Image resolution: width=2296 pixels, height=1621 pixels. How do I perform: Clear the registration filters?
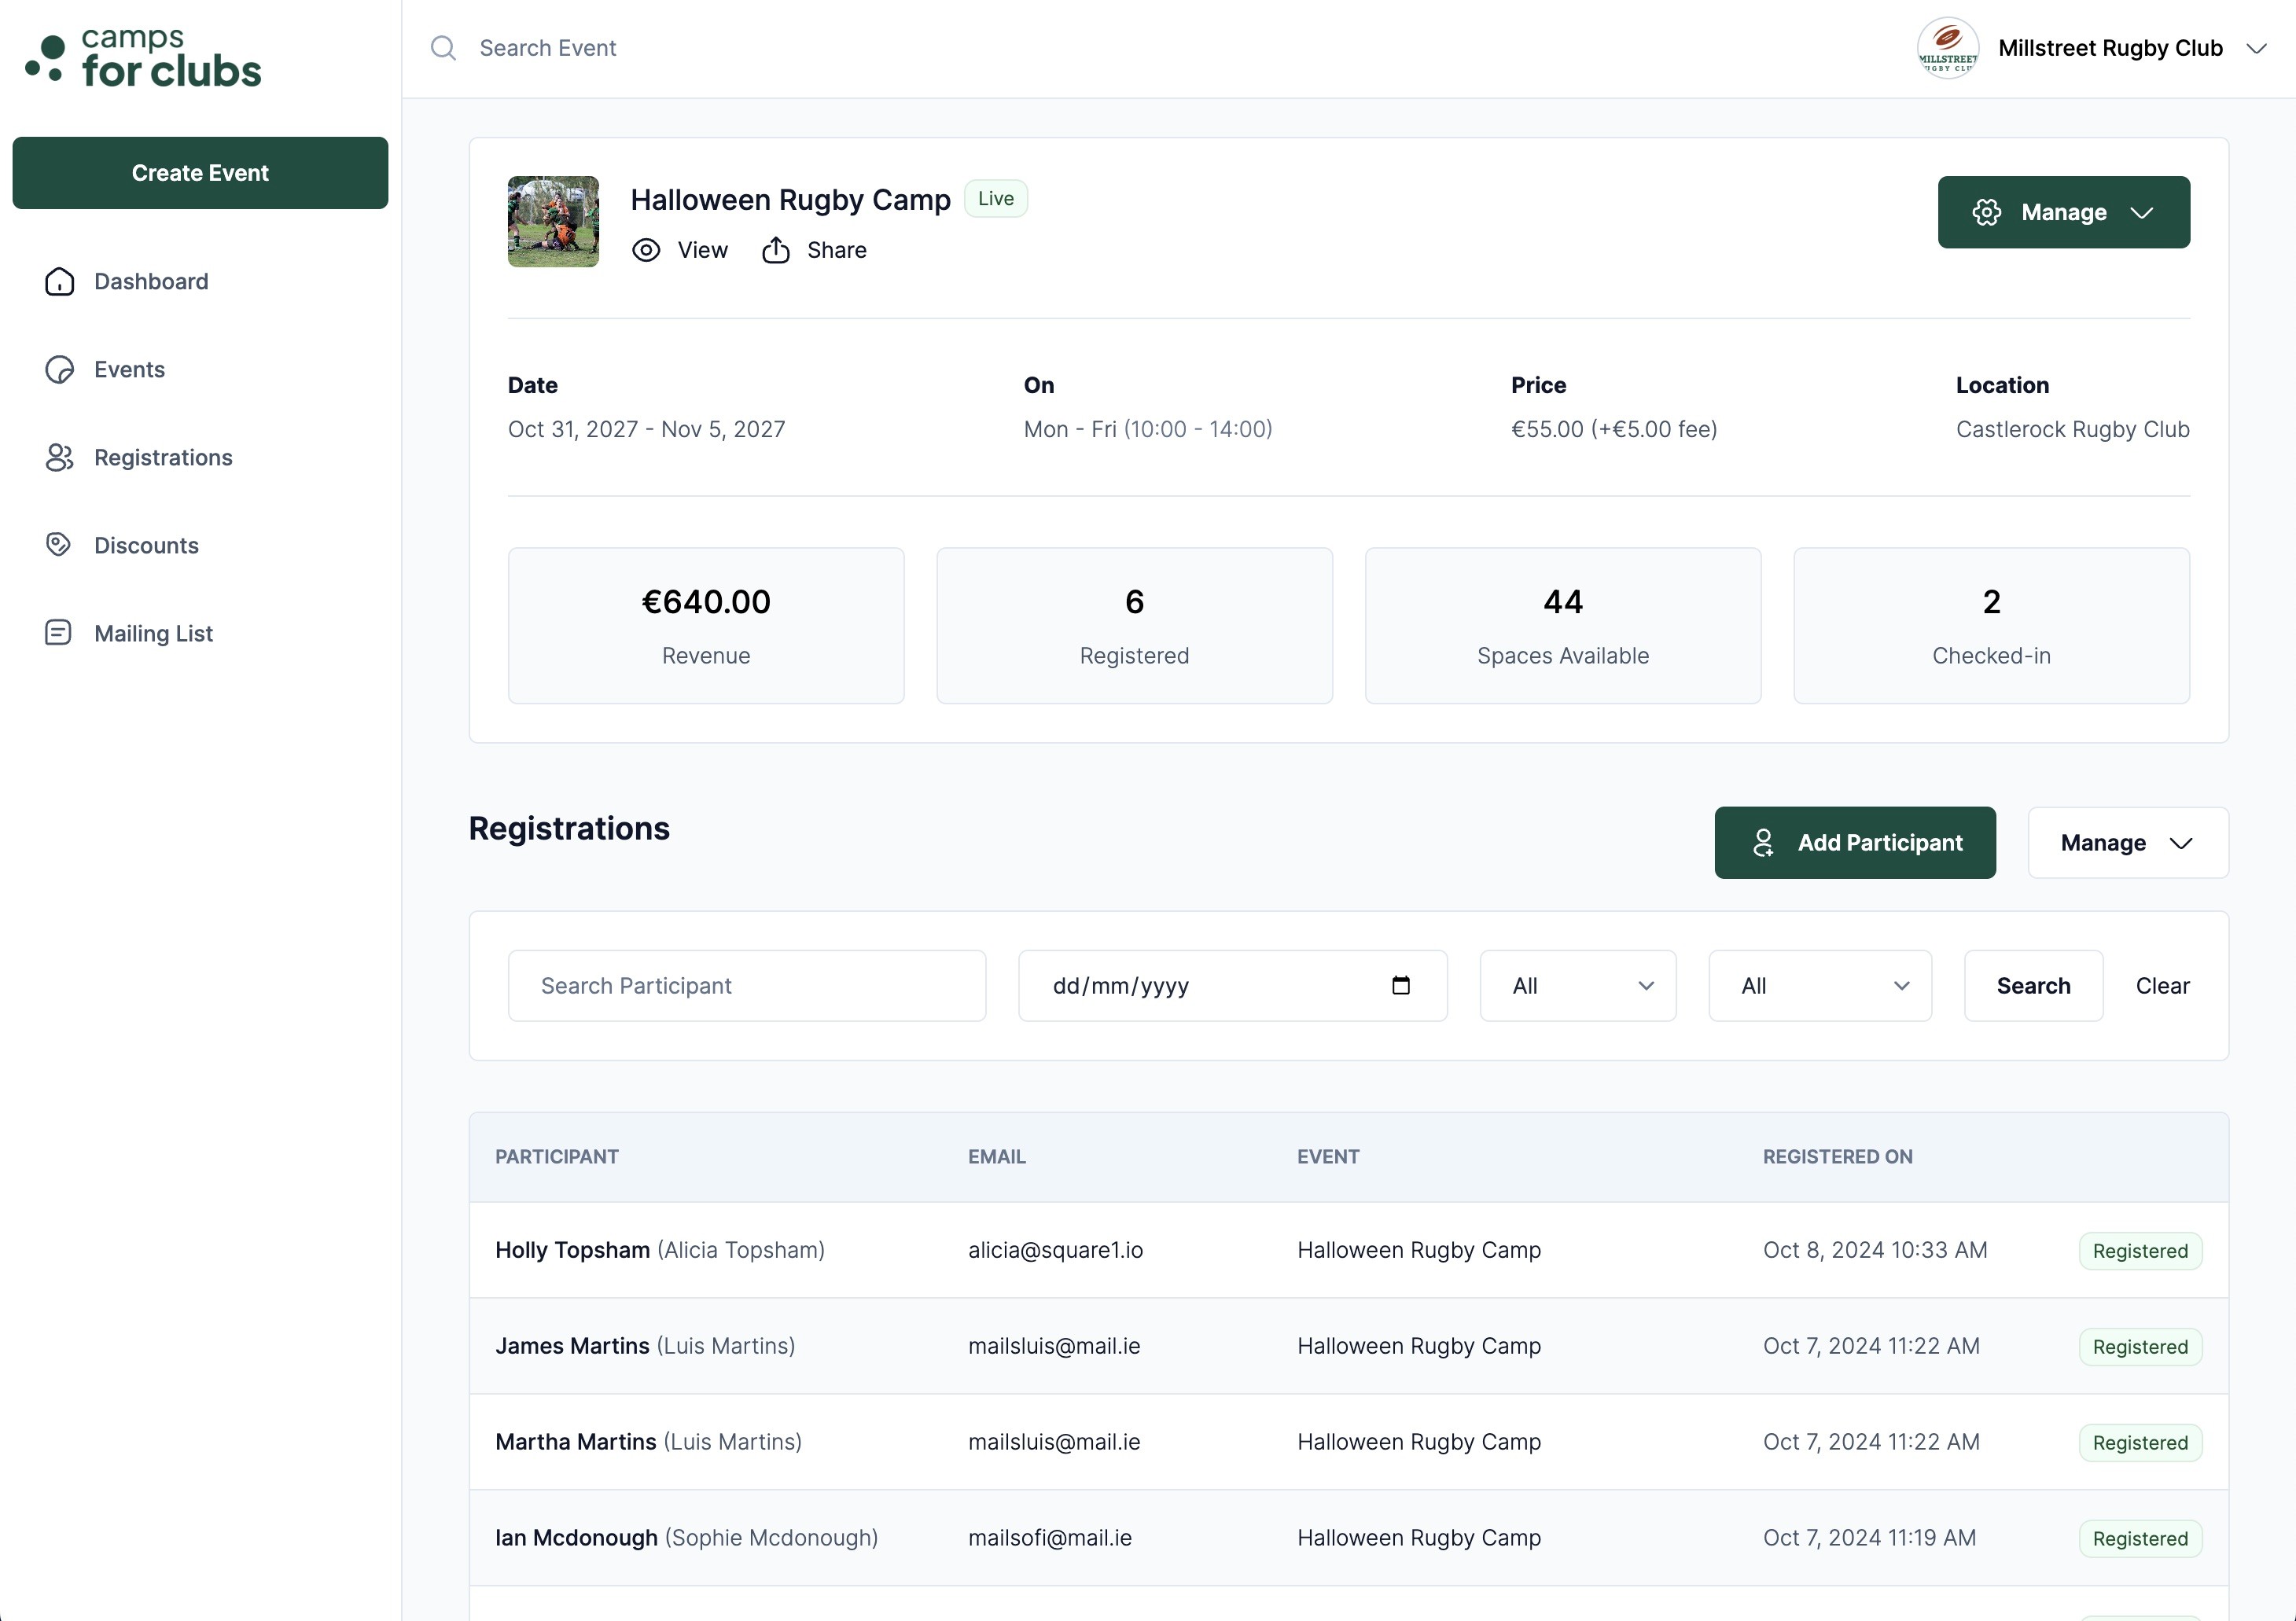pyautogui.click(x=2162, y=985)
